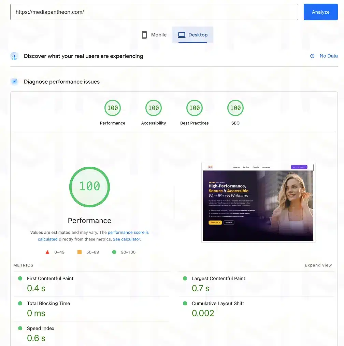Viewport: 344px width, 346px height.
Task: Click the No Data info icon
Action: click(312, 56)
